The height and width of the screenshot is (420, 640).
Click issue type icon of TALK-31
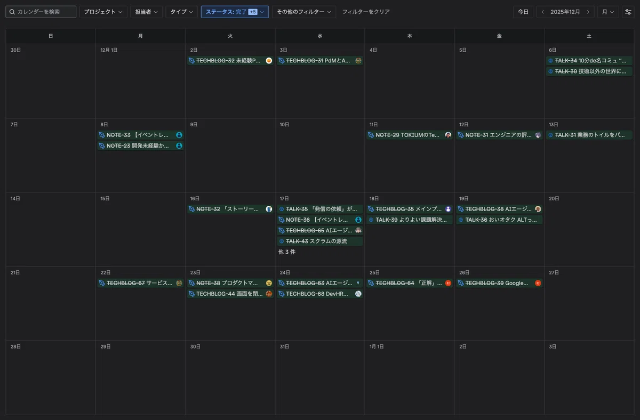550,135
